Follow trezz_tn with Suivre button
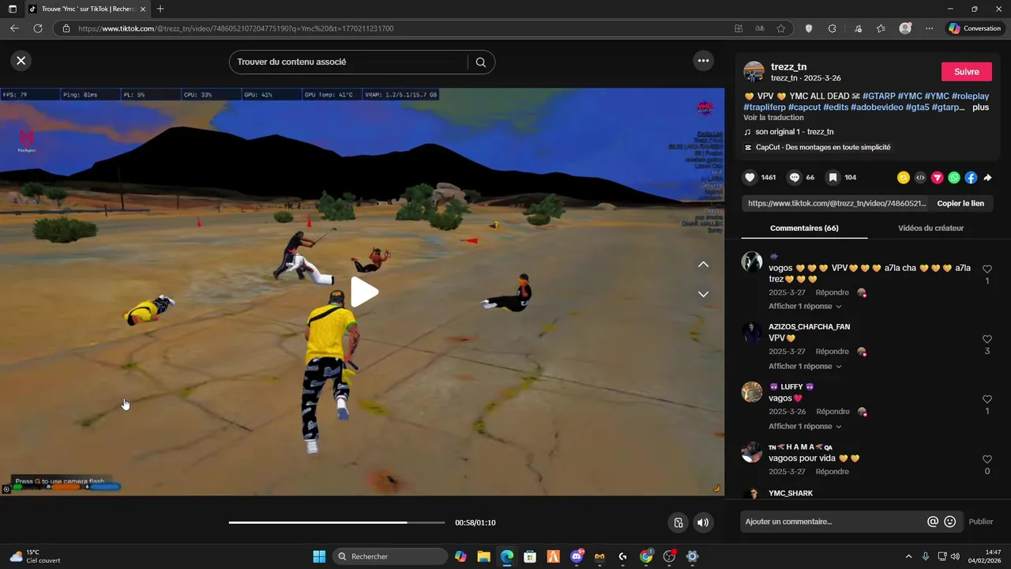1011x569 pixels. pyautogui.click(x=967, y=72)
